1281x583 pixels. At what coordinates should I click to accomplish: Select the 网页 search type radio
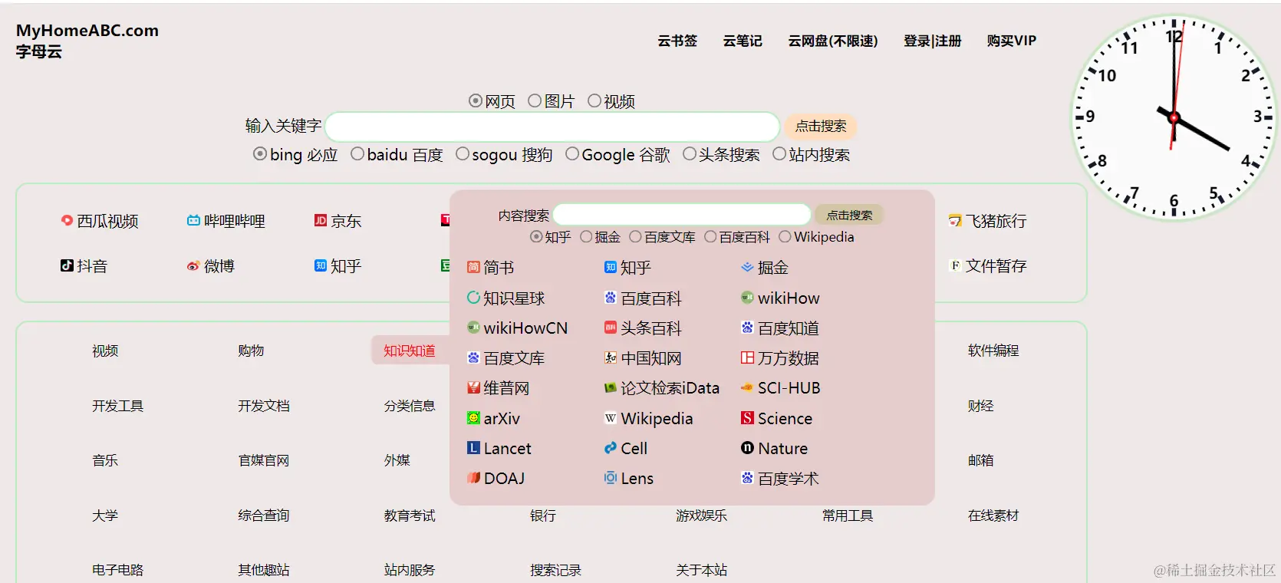(476, 100)
